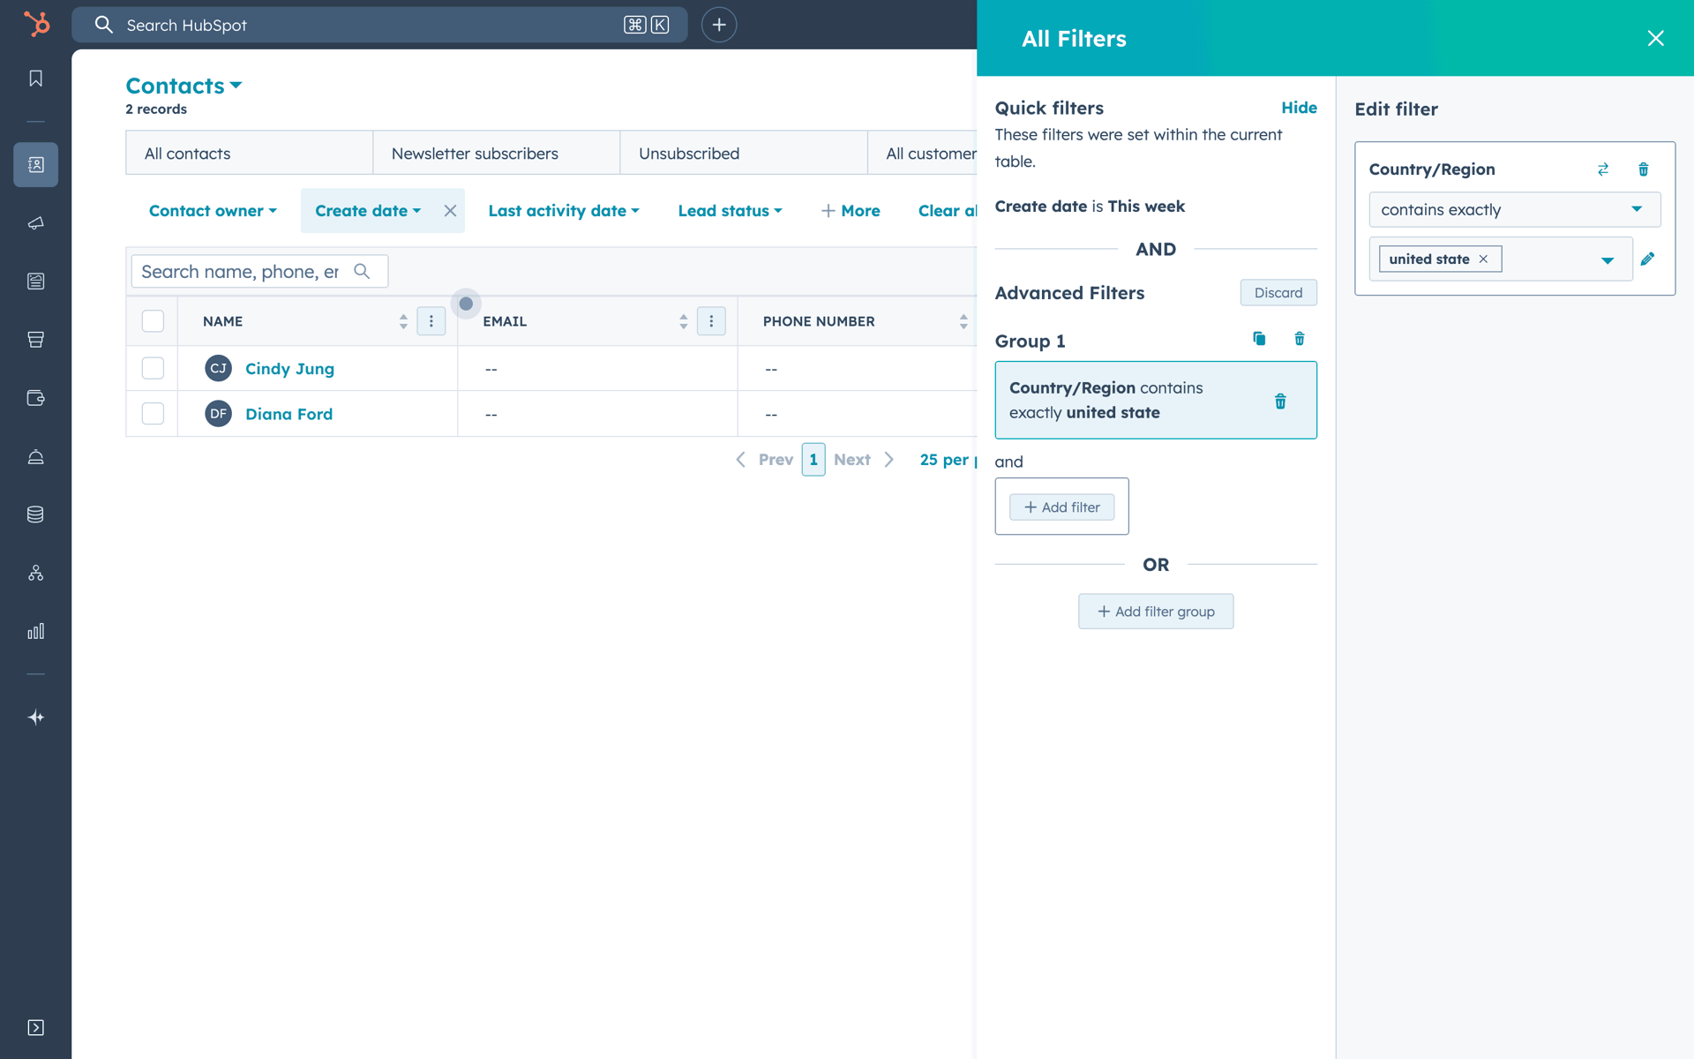Open Bookmarks in the left sidebar
Viewport: 1694px width, 1059px height.
pyautogui.click(x=35, y=79)
